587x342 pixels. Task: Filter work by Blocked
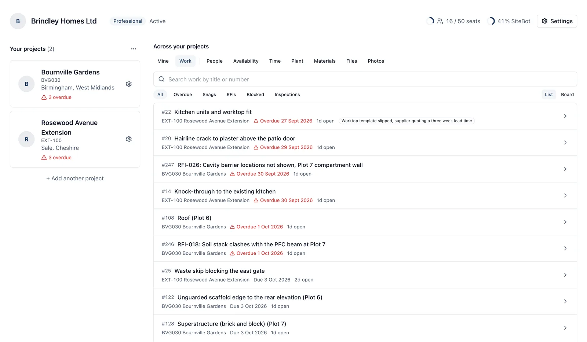(x=255, y=95)
